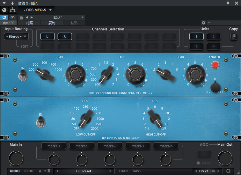Expand the 默认 preset dropdown
This screenshot has height=175, width=241.
click(x=83, y=17)
